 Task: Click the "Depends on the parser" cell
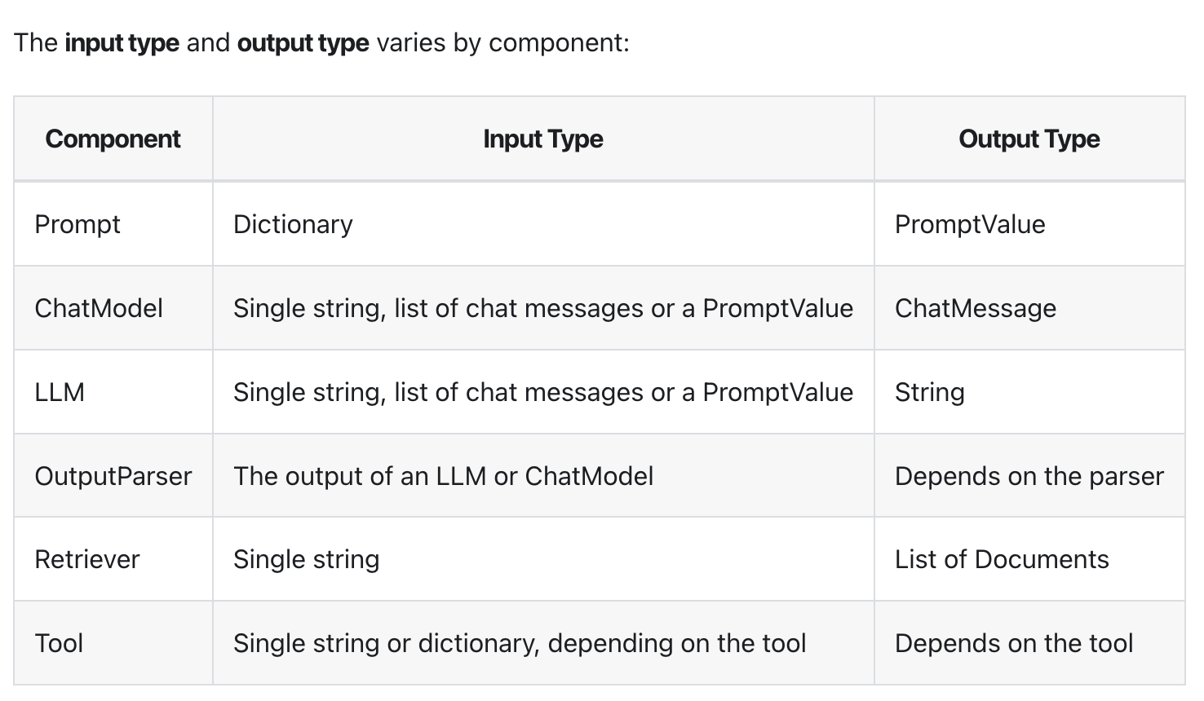tap(1029, 476)
